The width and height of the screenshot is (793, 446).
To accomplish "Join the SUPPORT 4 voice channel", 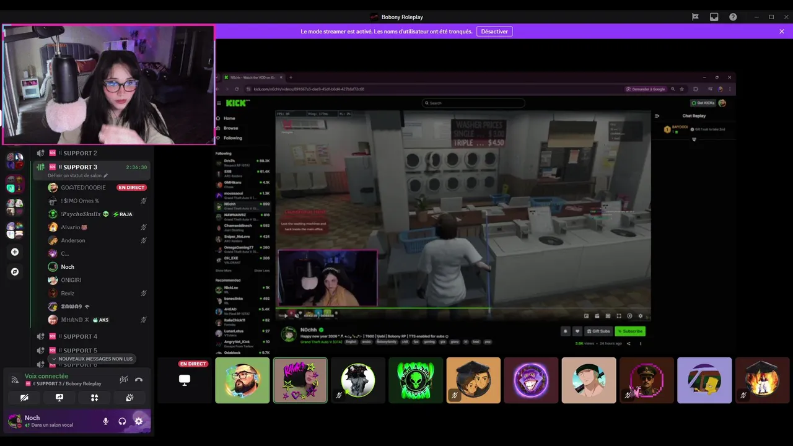I will click(92, 336).
